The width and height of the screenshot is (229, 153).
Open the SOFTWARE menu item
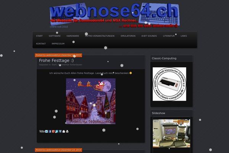coord(55,36)
